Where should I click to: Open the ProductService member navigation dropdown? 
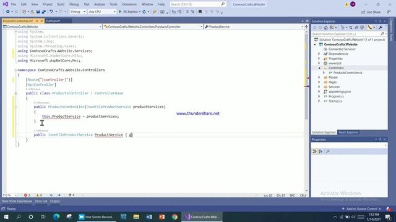(x=254, y=27)
